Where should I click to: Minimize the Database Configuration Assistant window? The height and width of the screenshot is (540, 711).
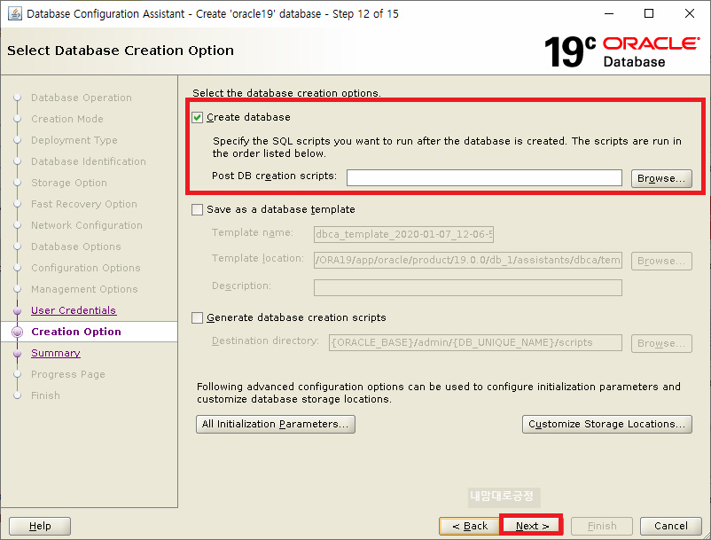pyautogui.click(x=609, y=13)
